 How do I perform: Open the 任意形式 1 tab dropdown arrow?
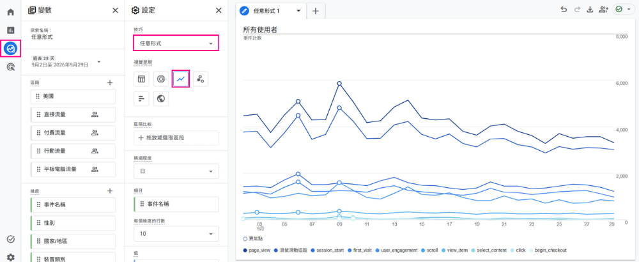pos(298,11)
